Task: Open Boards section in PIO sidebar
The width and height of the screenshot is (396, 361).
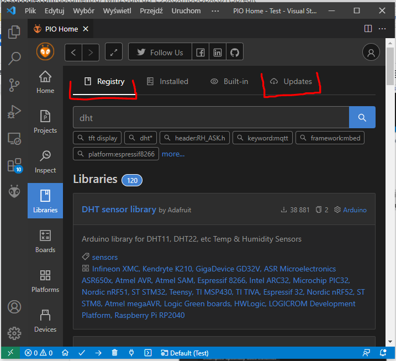Action: pyautogui.click(x=45, y=241)
